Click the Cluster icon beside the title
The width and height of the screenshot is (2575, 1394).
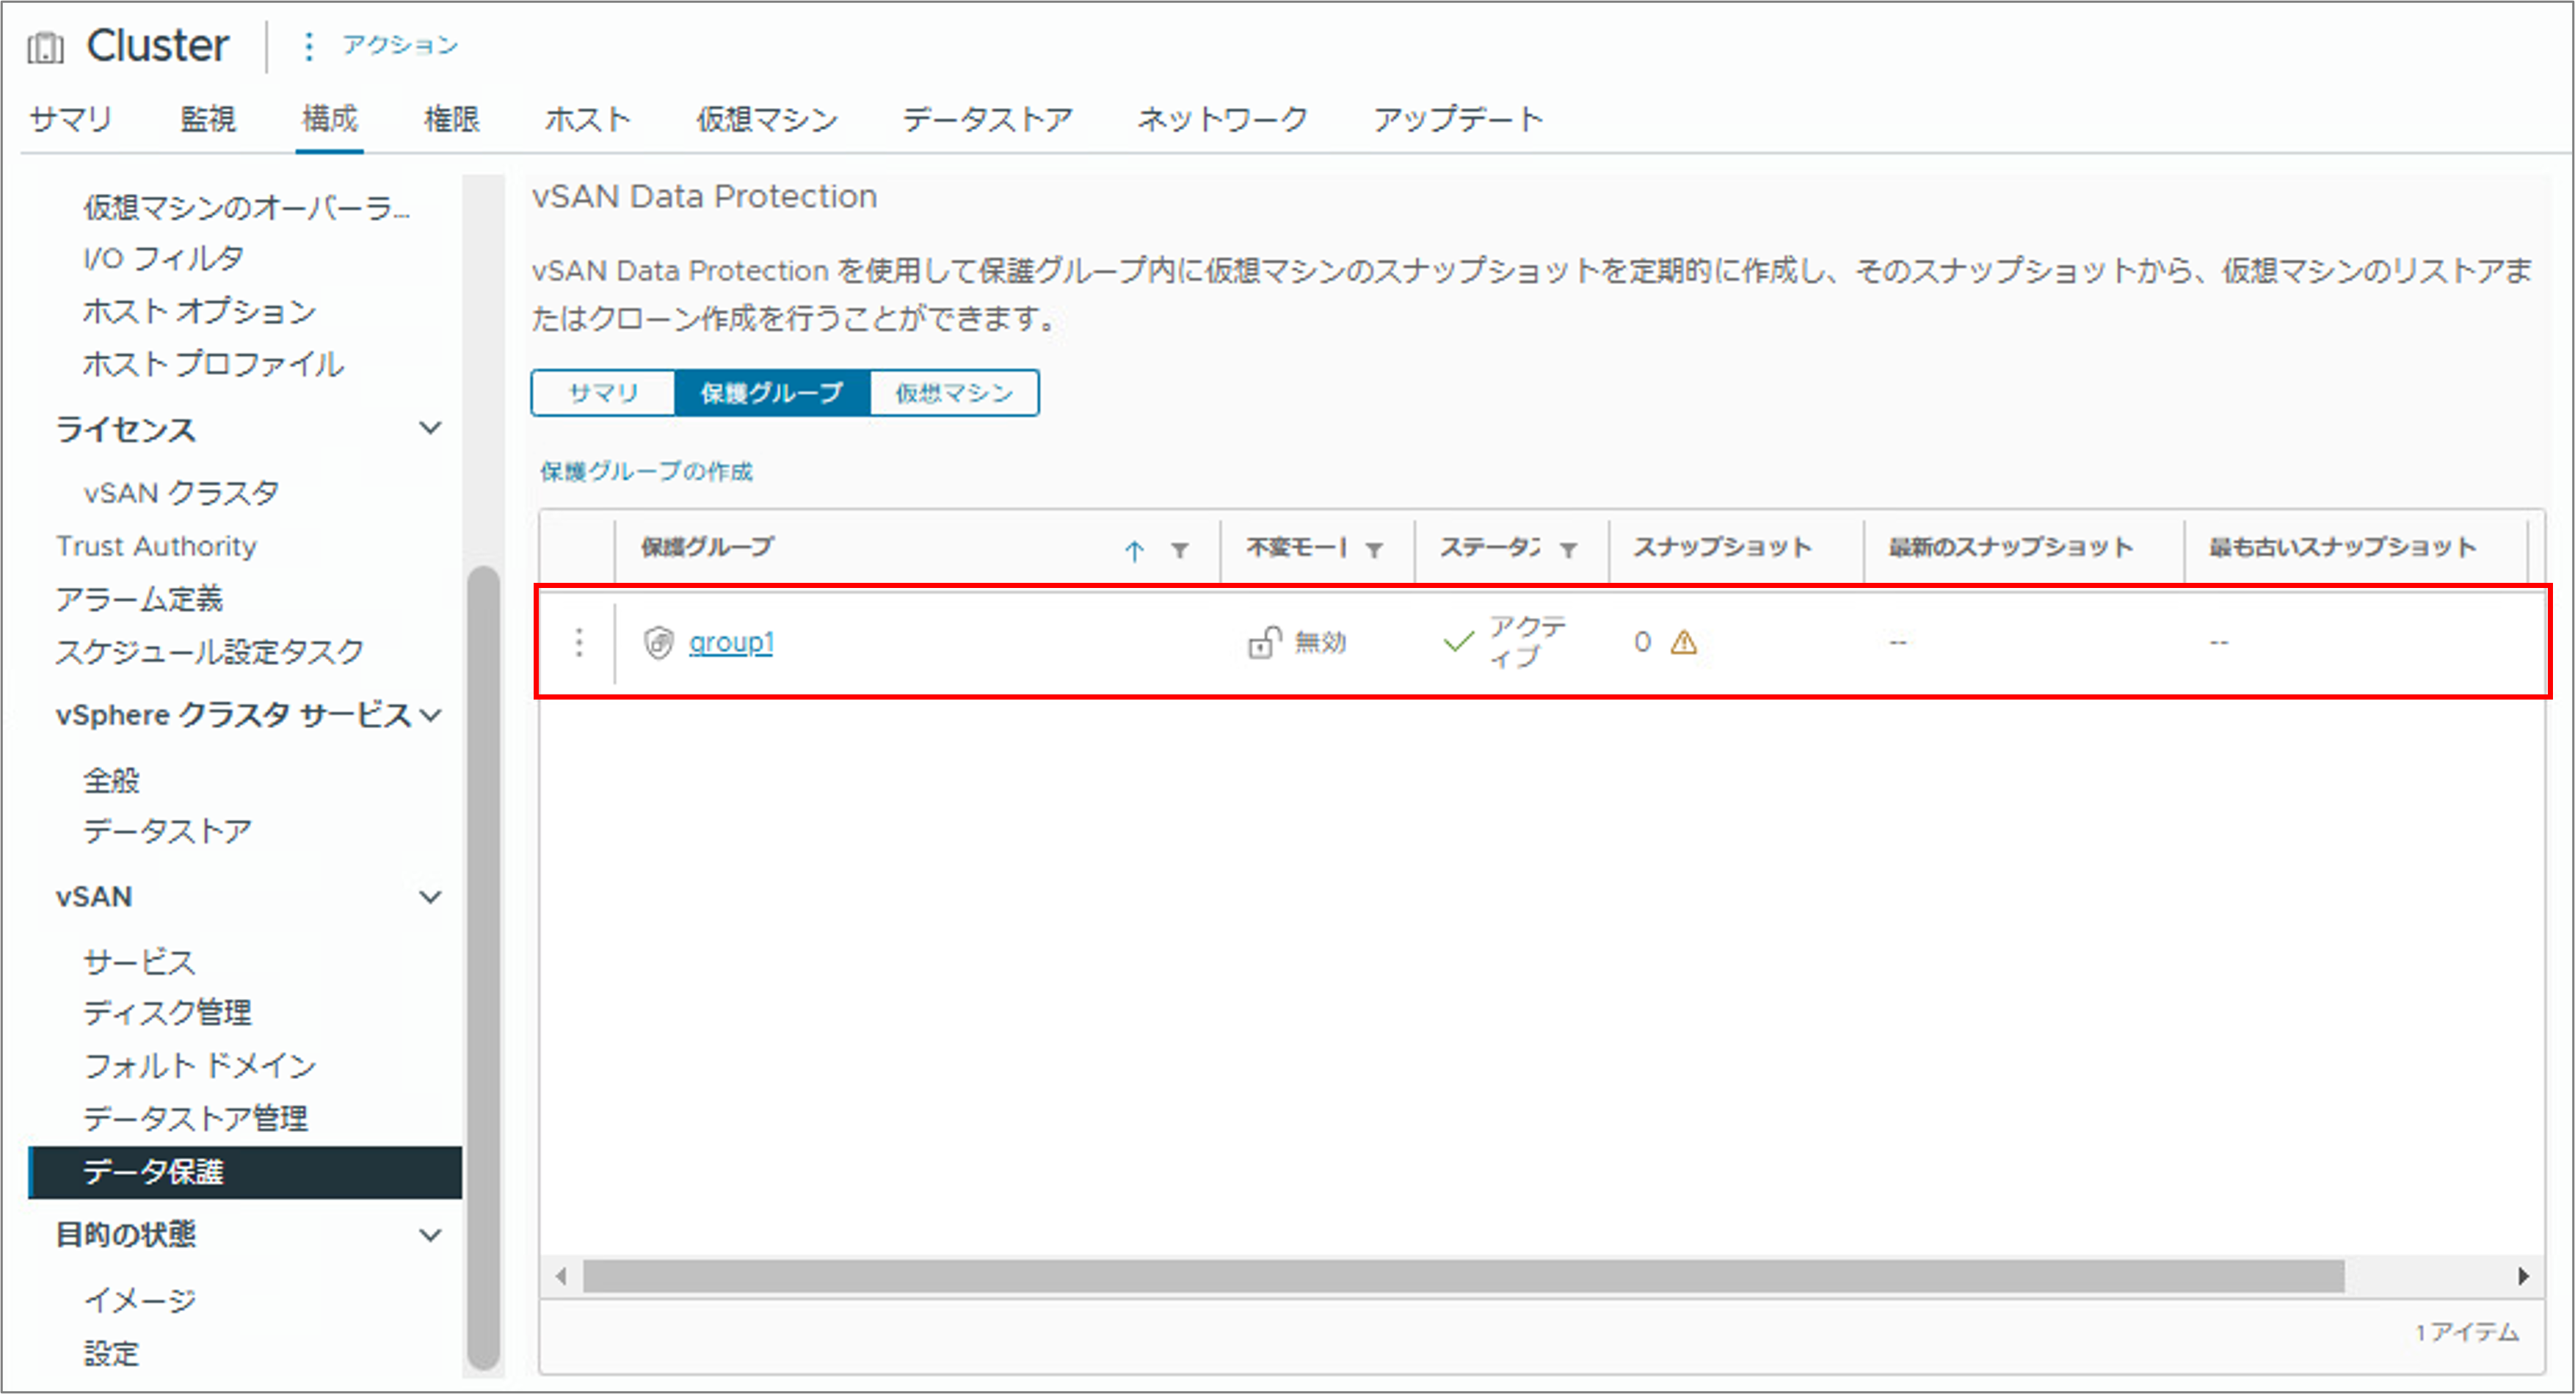coord(45,47)
